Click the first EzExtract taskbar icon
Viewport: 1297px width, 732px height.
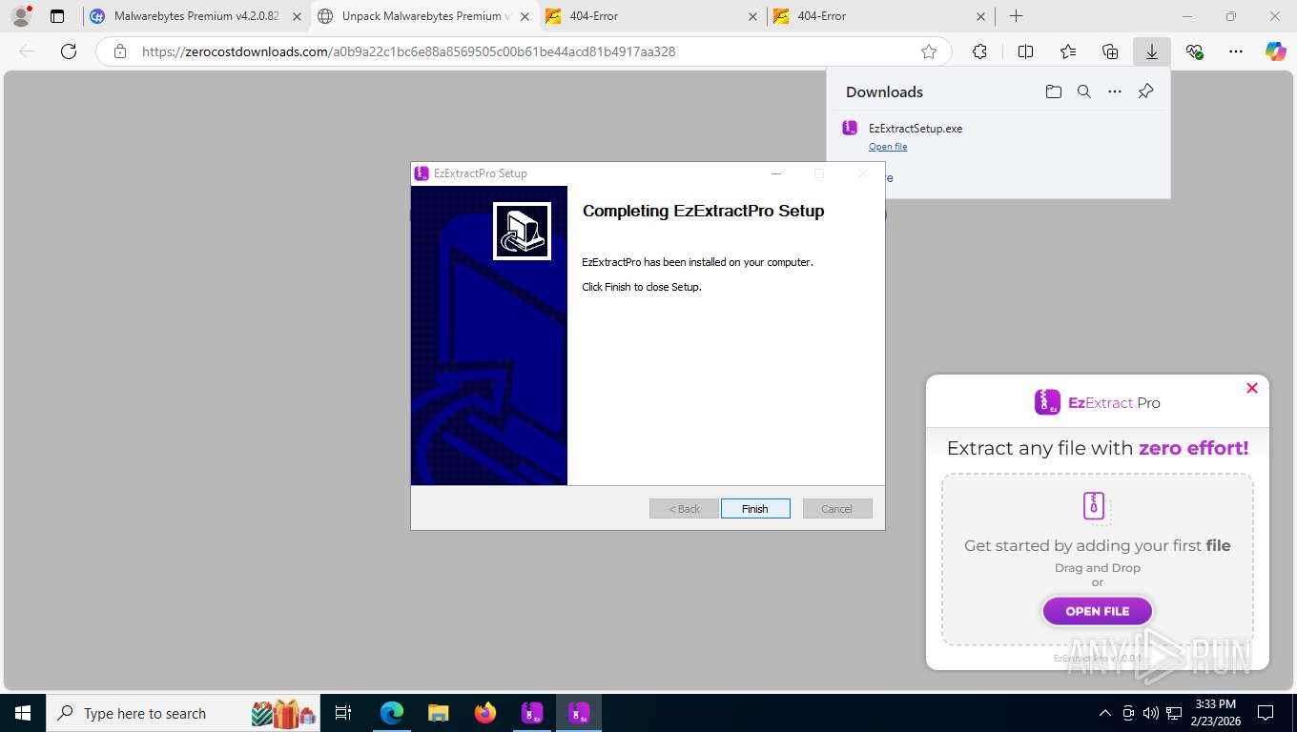click(x=532, y=713)
